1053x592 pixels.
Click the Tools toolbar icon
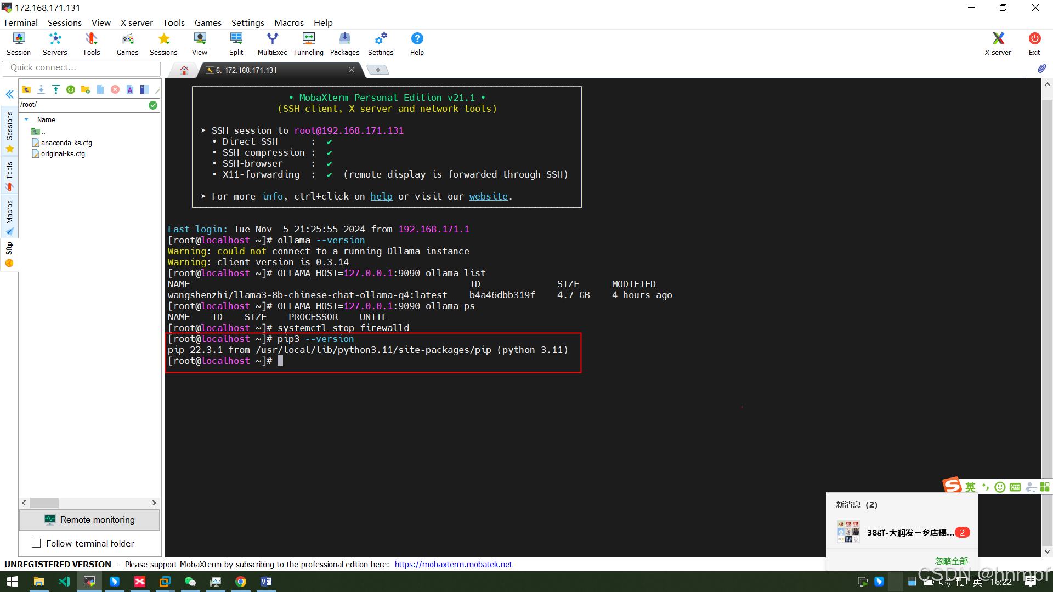tap(91, 43)
